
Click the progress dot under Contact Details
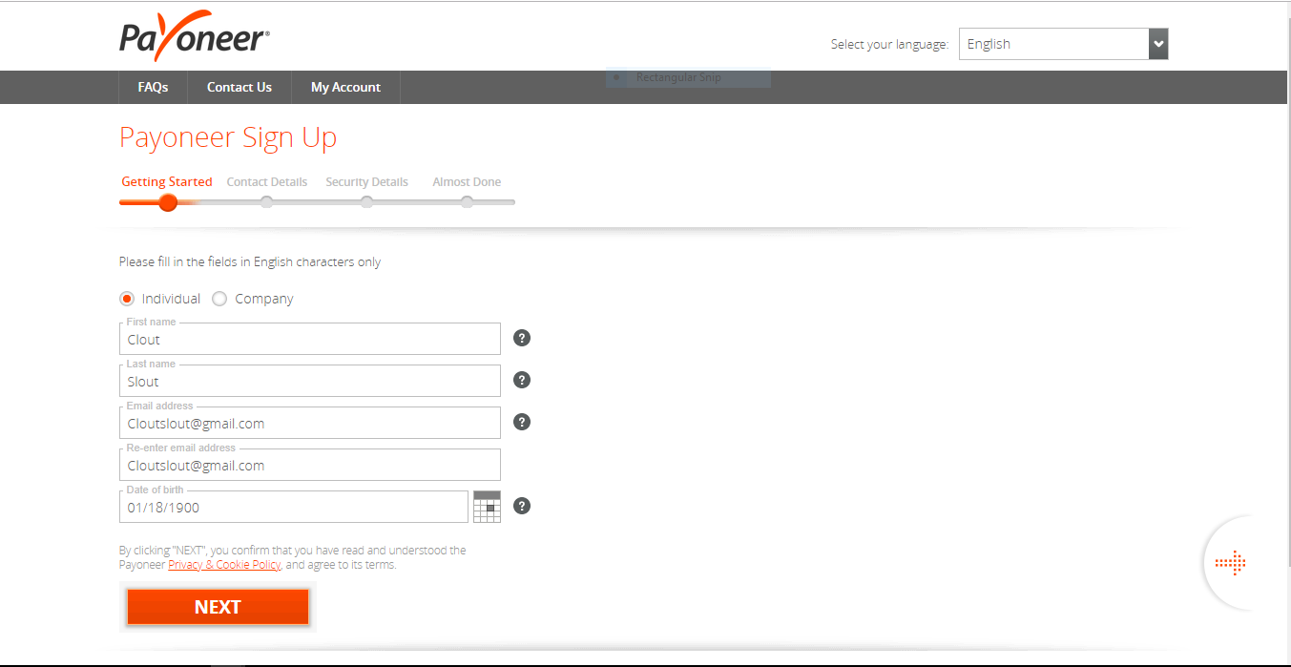click(267, 202)
